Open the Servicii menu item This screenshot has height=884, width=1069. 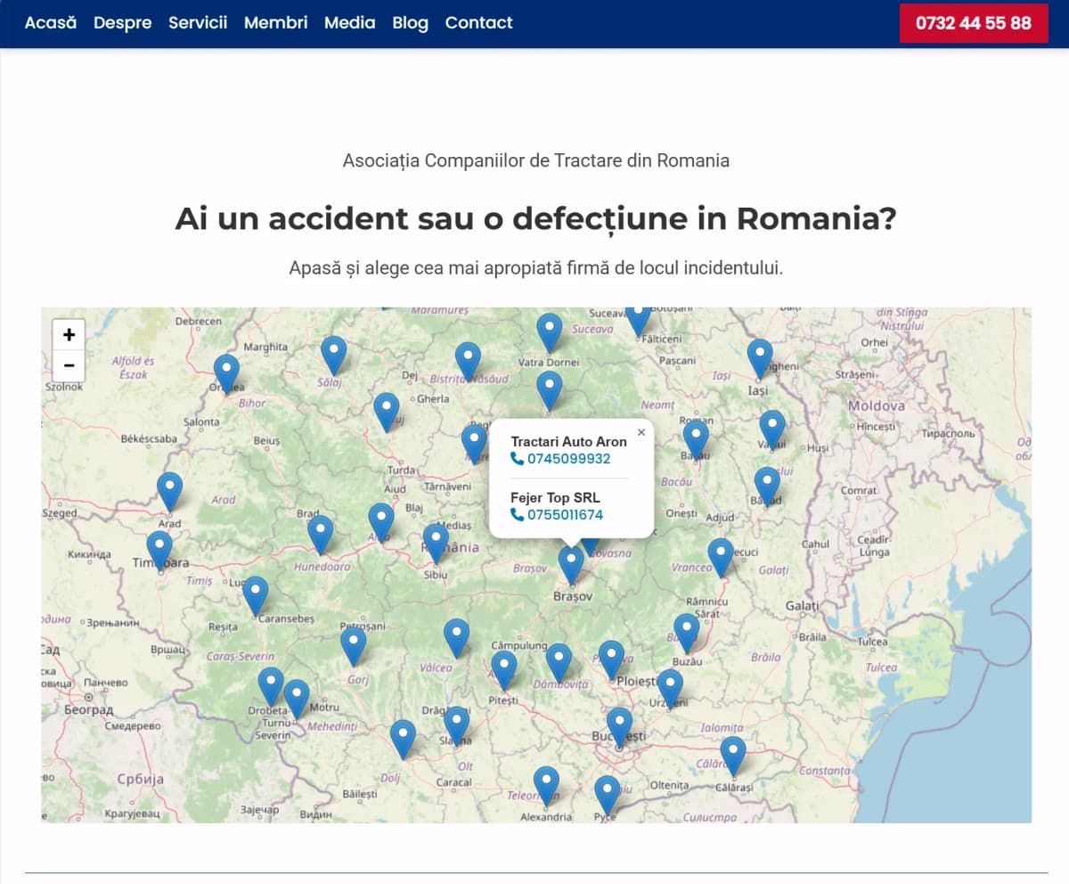click(198, 23)
